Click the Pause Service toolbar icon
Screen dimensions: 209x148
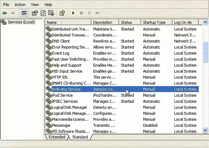(x=89, y=13)
